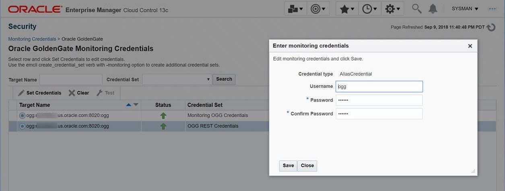Open the alerts bell notifications
Image resolution: width=505 pixels, height=191 pixels.
click(x=433, y=8)
